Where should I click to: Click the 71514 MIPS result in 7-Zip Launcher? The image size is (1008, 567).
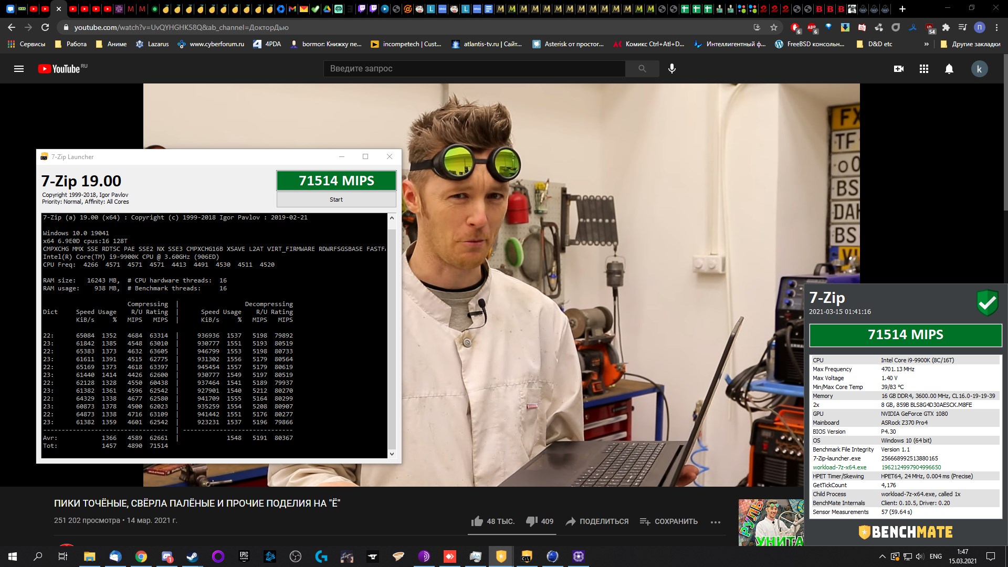336,181
